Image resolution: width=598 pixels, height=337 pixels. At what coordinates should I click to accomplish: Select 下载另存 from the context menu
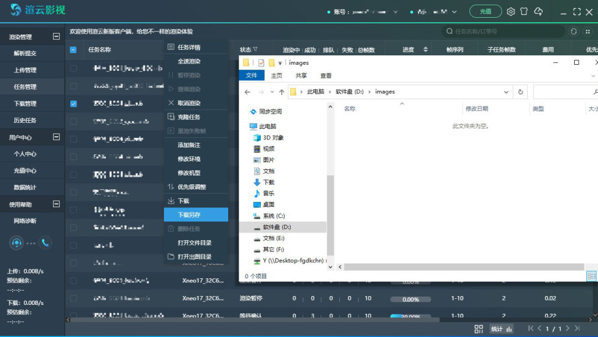coord(189,215)
